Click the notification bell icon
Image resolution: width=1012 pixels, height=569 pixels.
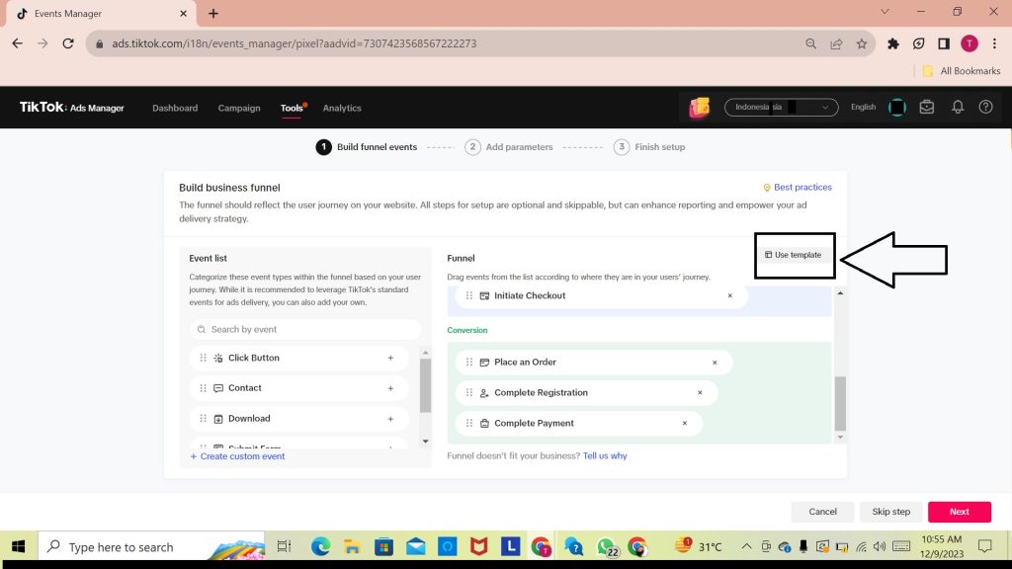957,108
